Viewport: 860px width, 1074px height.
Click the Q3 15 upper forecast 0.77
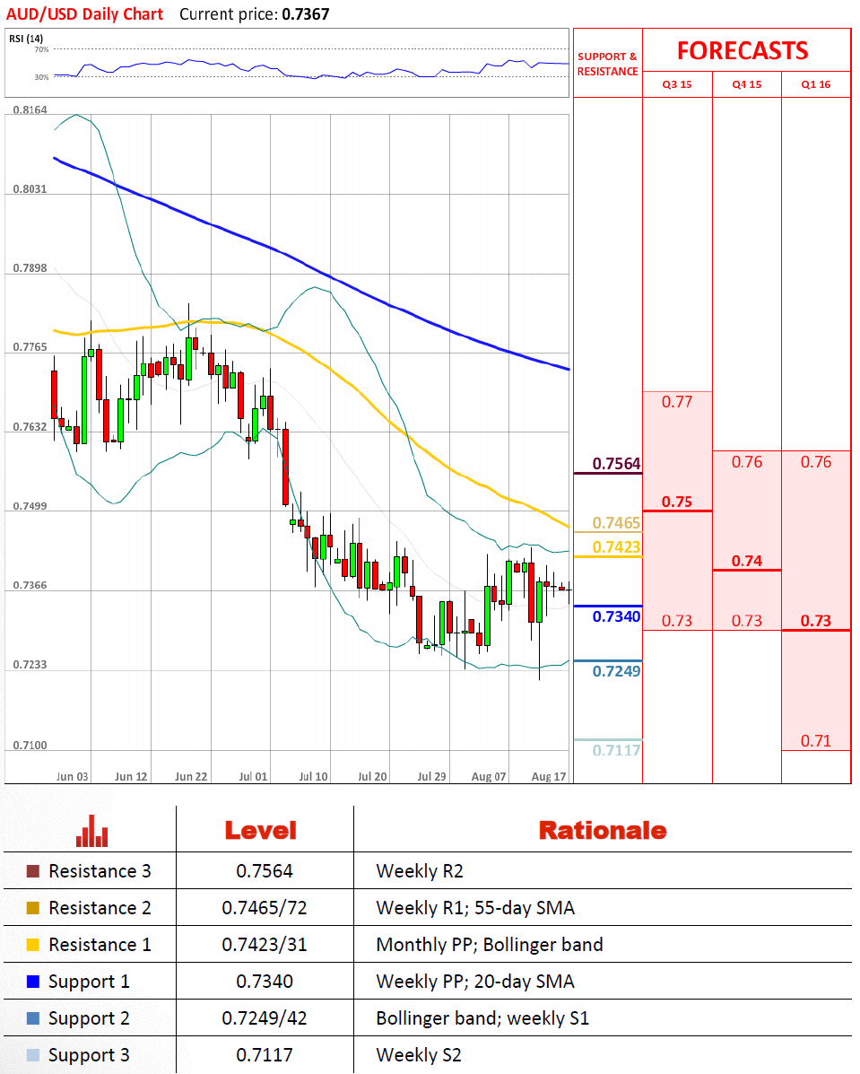(676, 402)
